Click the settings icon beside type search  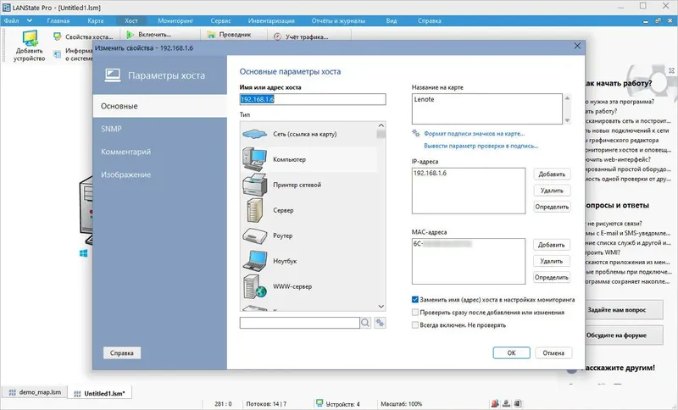tap(380, 323)
